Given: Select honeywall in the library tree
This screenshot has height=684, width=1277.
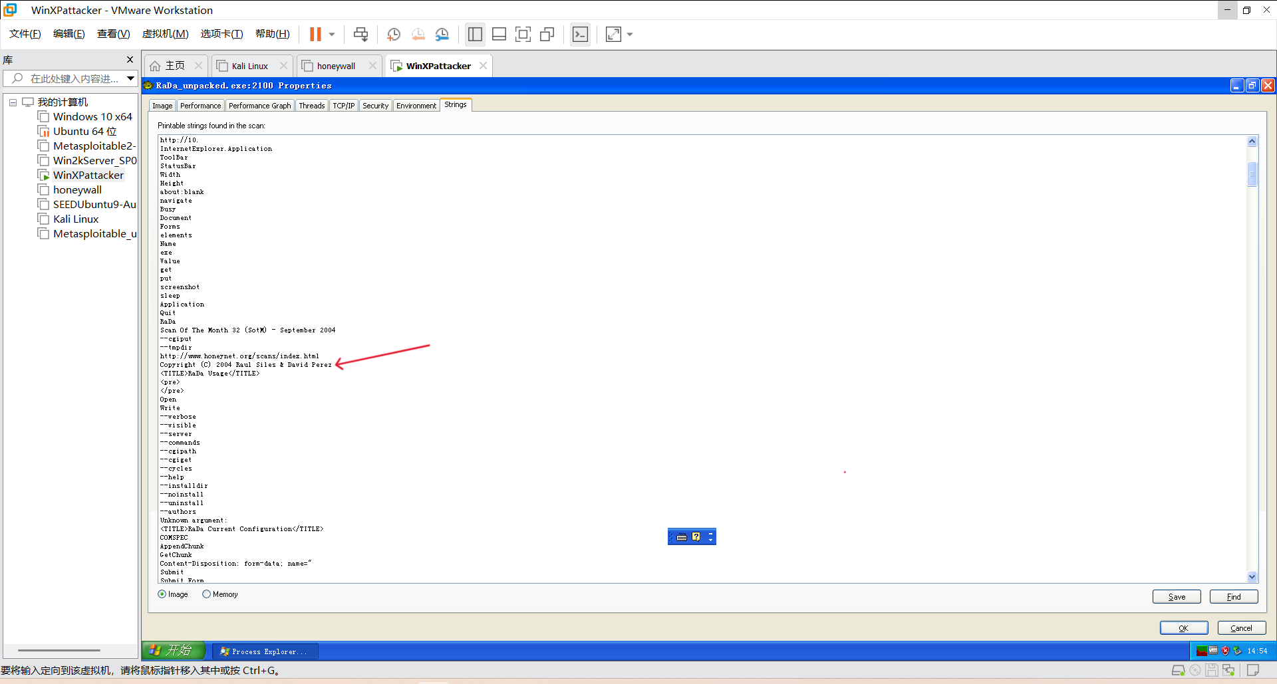Looking at the screenshot, I should 77,190.
